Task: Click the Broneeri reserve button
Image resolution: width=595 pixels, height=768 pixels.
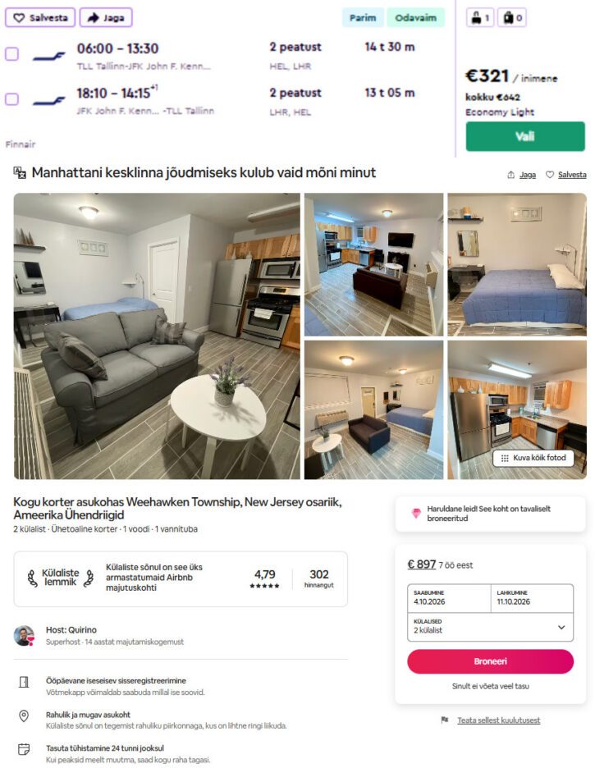Action: point(490,661)
